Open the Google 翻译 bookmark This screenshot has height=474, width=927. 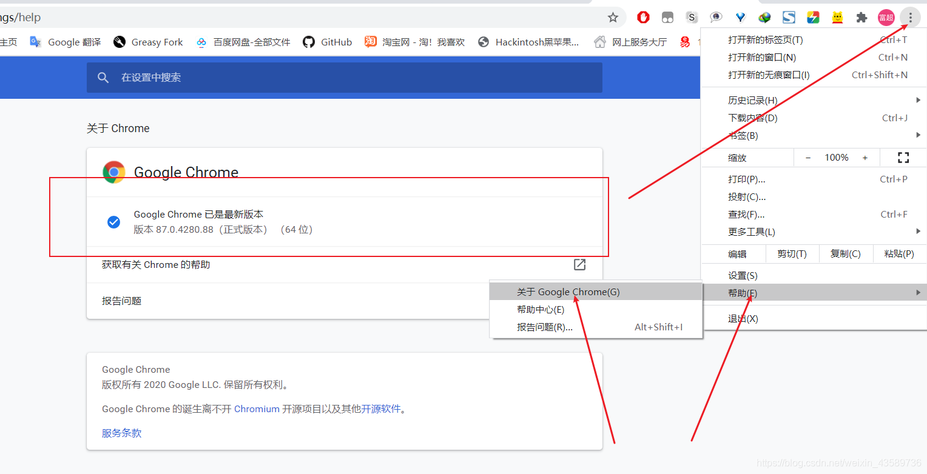click(65, 42)
